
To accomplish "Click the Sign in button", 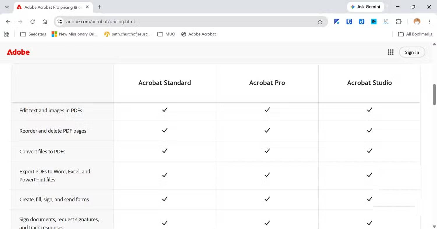I will [x=412, y=52].
